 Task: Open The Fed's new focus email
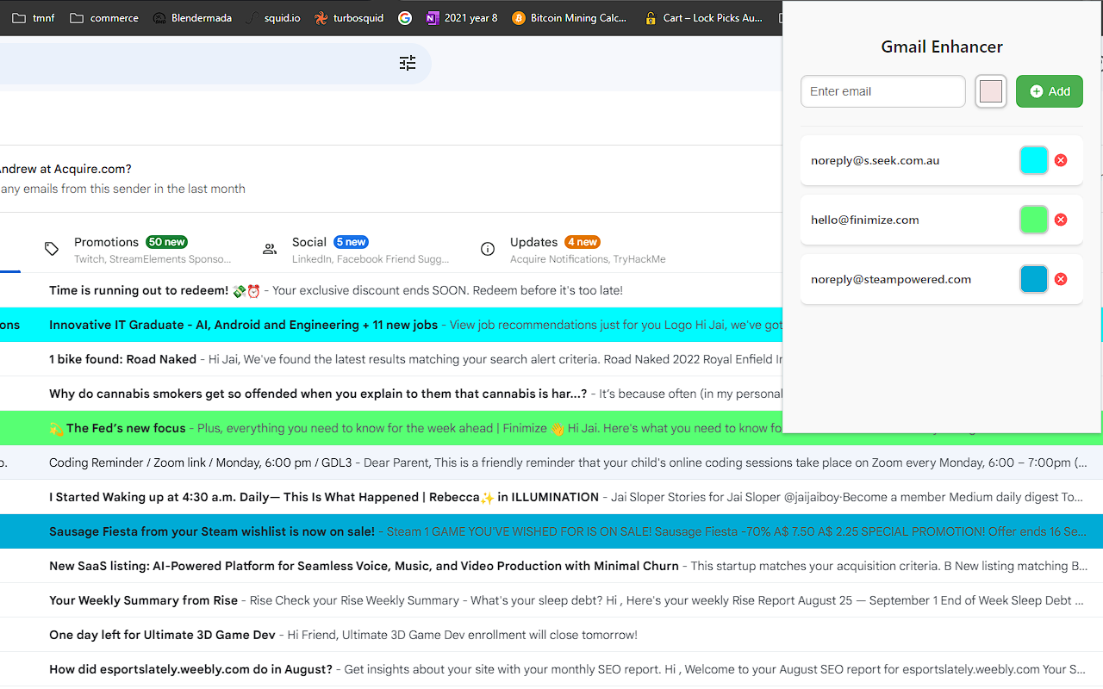click(x=391, y=428)
